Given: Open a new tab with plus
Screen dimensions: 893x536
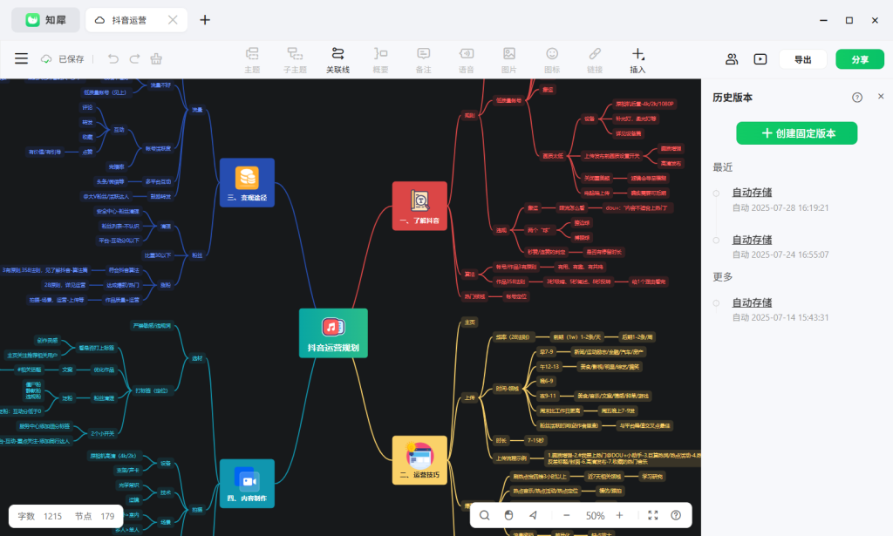Looking at the screenshot, I should (x=205, y=20).
